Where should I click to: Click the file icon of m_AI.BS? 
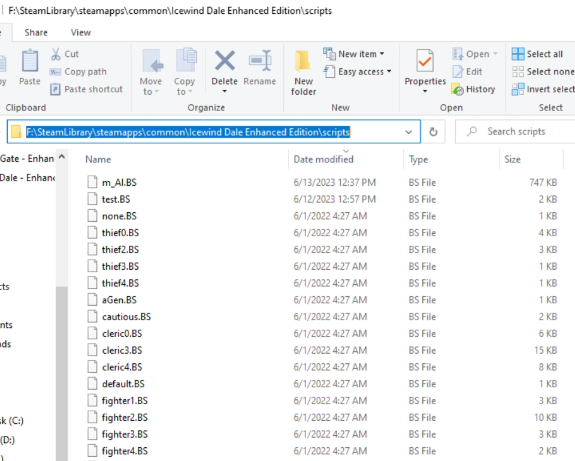click(x=92, y=182)
